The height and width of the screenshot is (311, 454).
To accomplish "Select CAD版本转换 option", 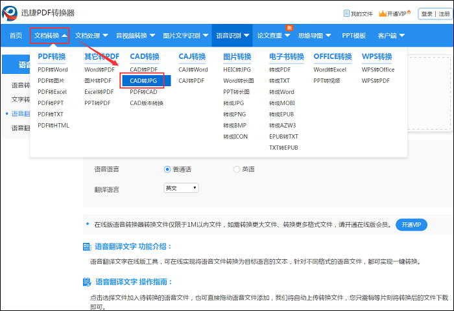I will pos(147,103).
